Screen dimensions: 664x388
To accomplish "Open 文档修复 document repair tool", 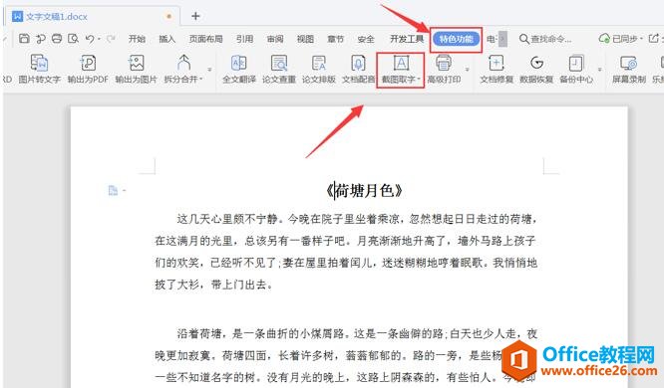I will click(497, 69).
